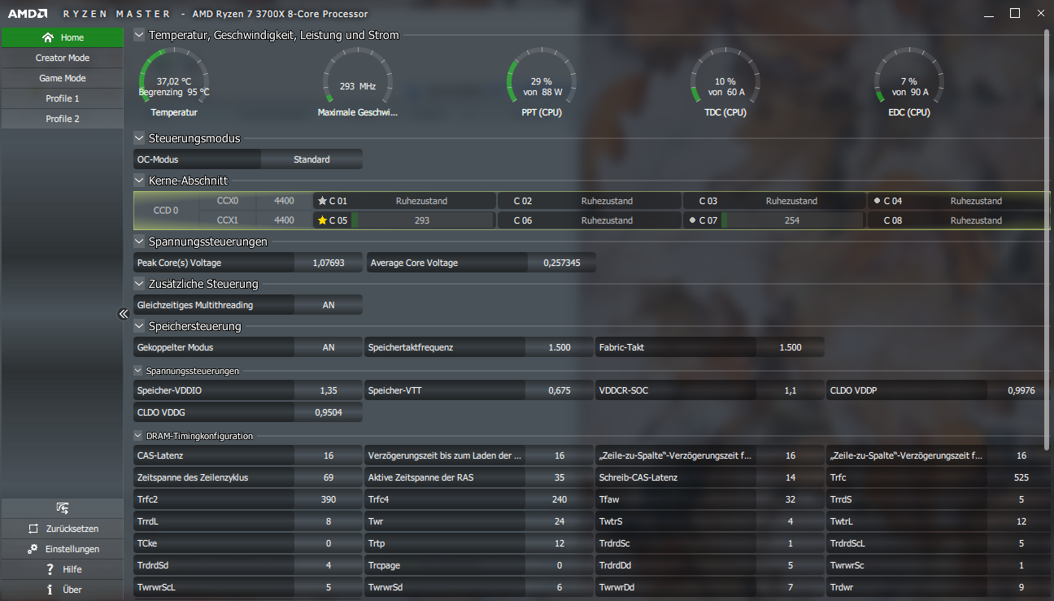Toggle Gekoppelter Modus AN value

[x=329, y=347]
